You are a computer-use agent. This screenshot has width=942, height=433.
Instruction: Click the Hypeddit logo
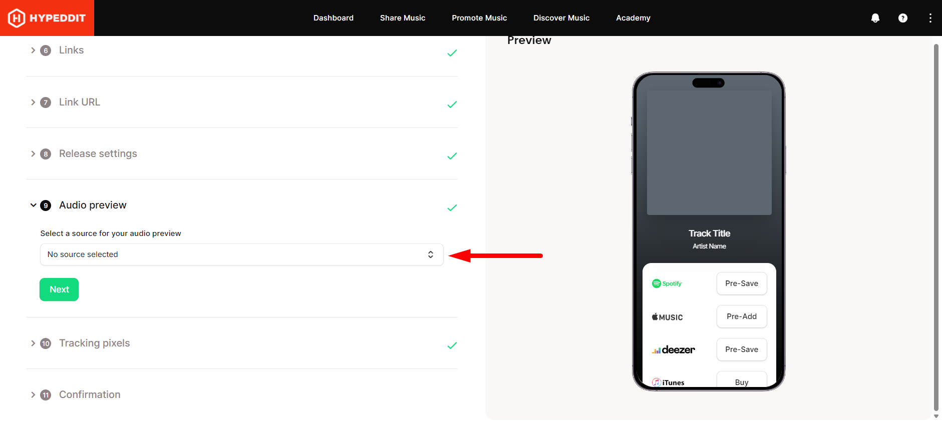click(x=47, y=18)
